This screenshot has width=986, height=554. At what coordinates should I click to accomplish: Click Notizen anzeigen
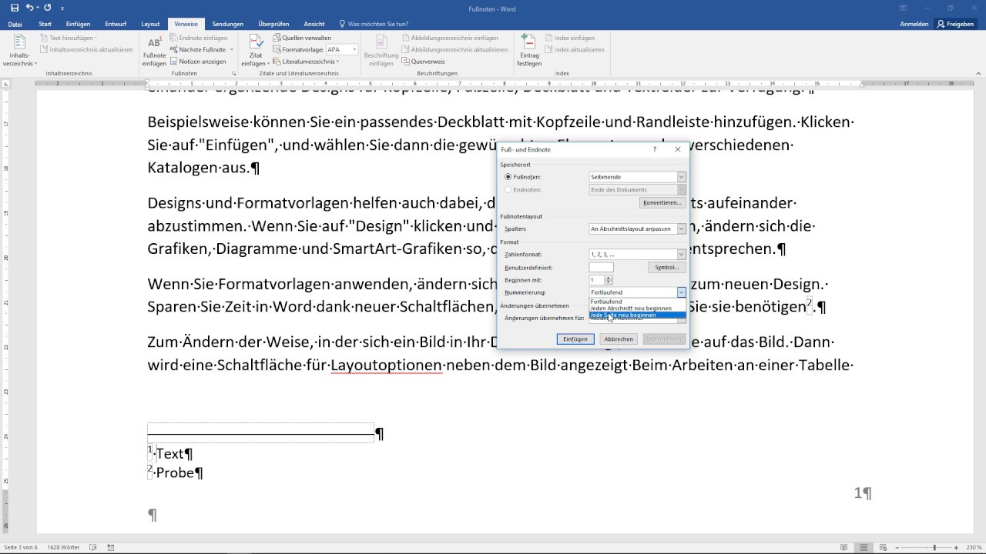[x=198, y=62]
